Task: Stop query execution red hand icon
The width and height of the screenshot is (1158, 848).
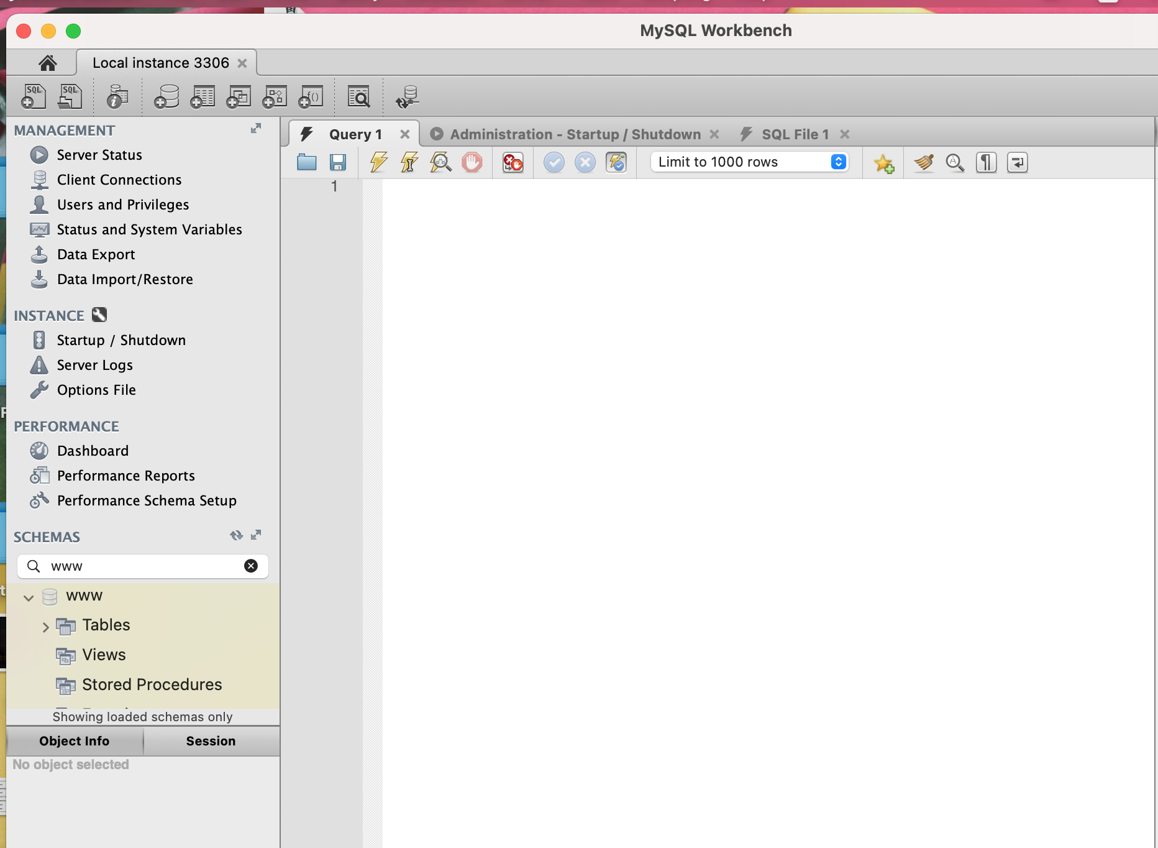Action: click(472, 162)
